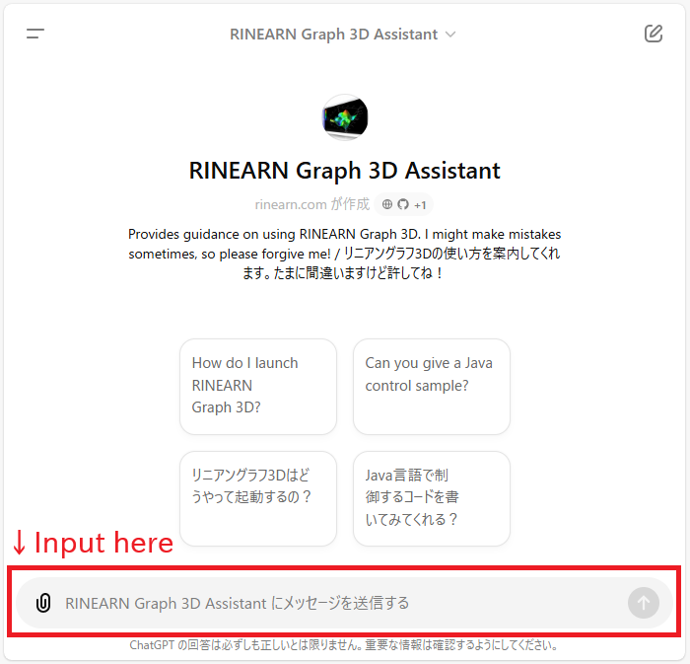The width and height of the screenshot is (690, 664).
Task: Click the ChatGPT disclaimer text at bottom
Action: coord(344,645)
